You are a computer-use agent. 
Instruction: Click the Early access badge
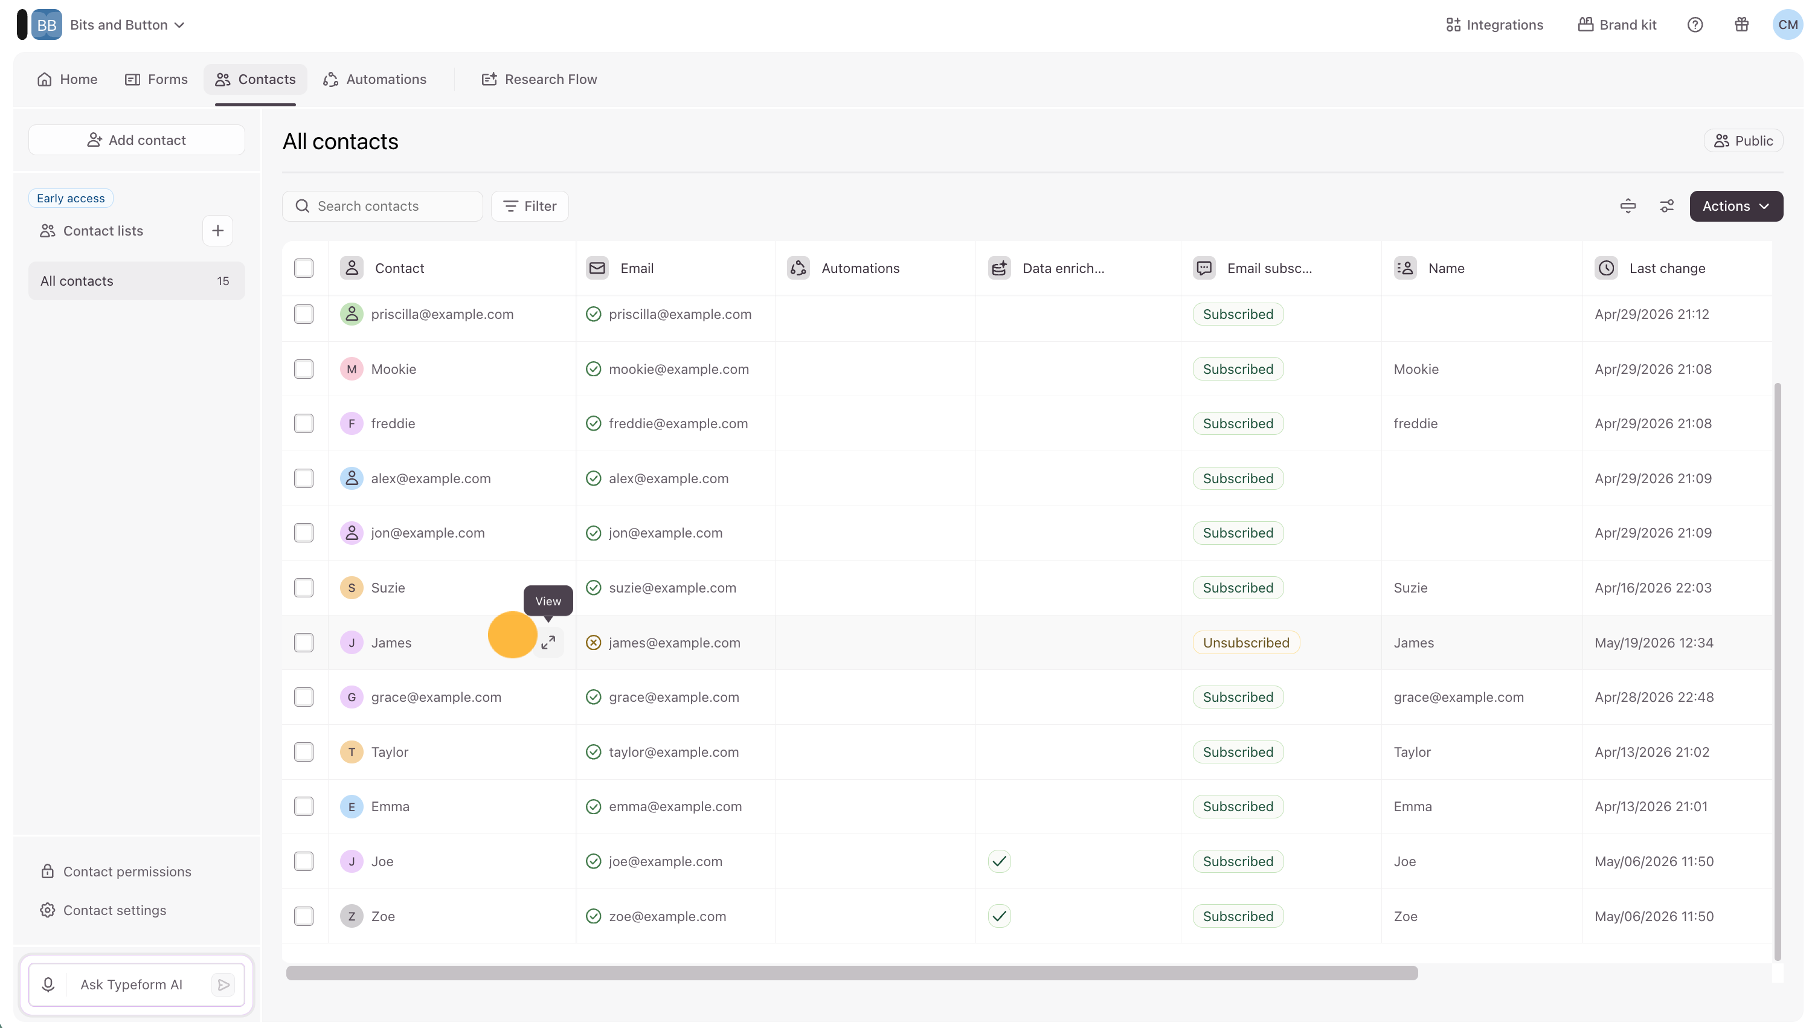(x=71, y=198)
